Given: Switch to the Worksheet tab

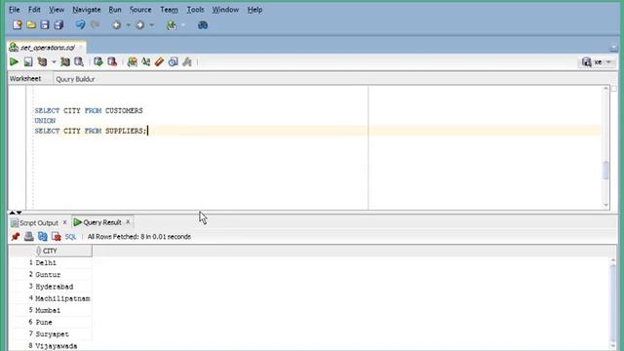Looking at the screenshot, I should point(25,79).
